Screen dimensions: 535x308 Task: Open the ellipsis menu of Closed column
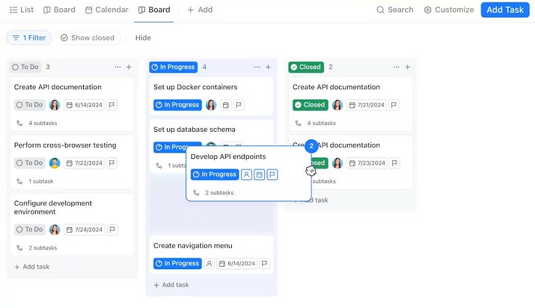(x=396, y=67)
